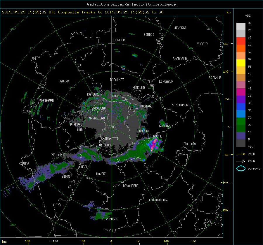This screenshot has width=263, height=245.
Task: Click the SINDHANUR city label
Action: tap(180, 105)
